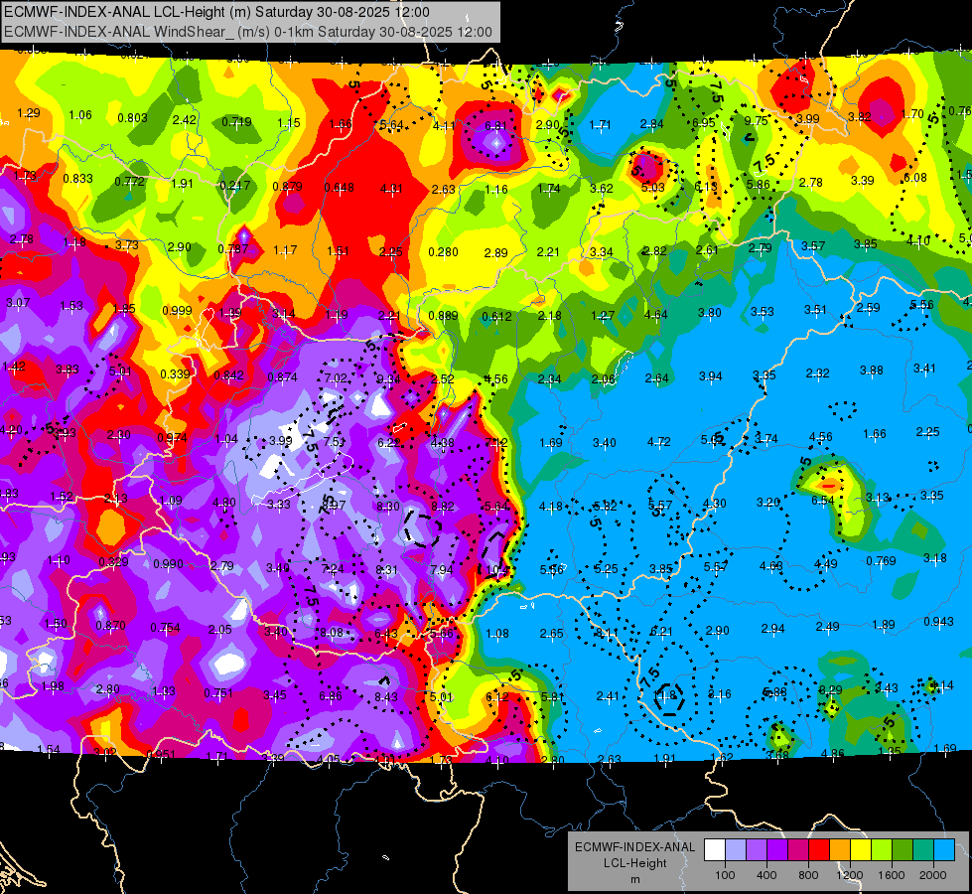
Task: Select the red legend color swatch
Action: coord(819,850)
